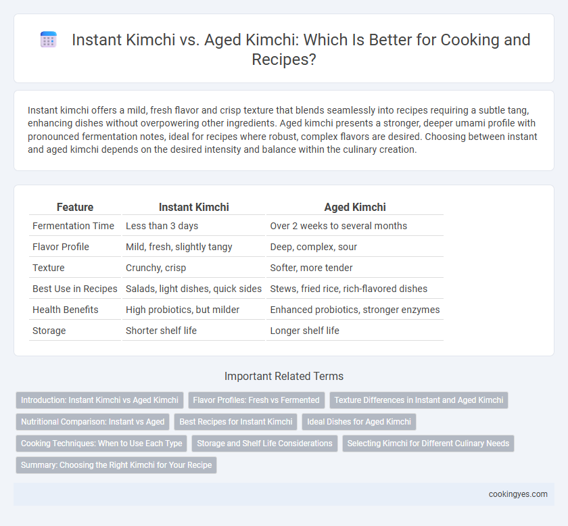568x526 pixels.
Task: Select Flavor Profiles: Fresh vs Fermented tag
Action: (256, 400)
